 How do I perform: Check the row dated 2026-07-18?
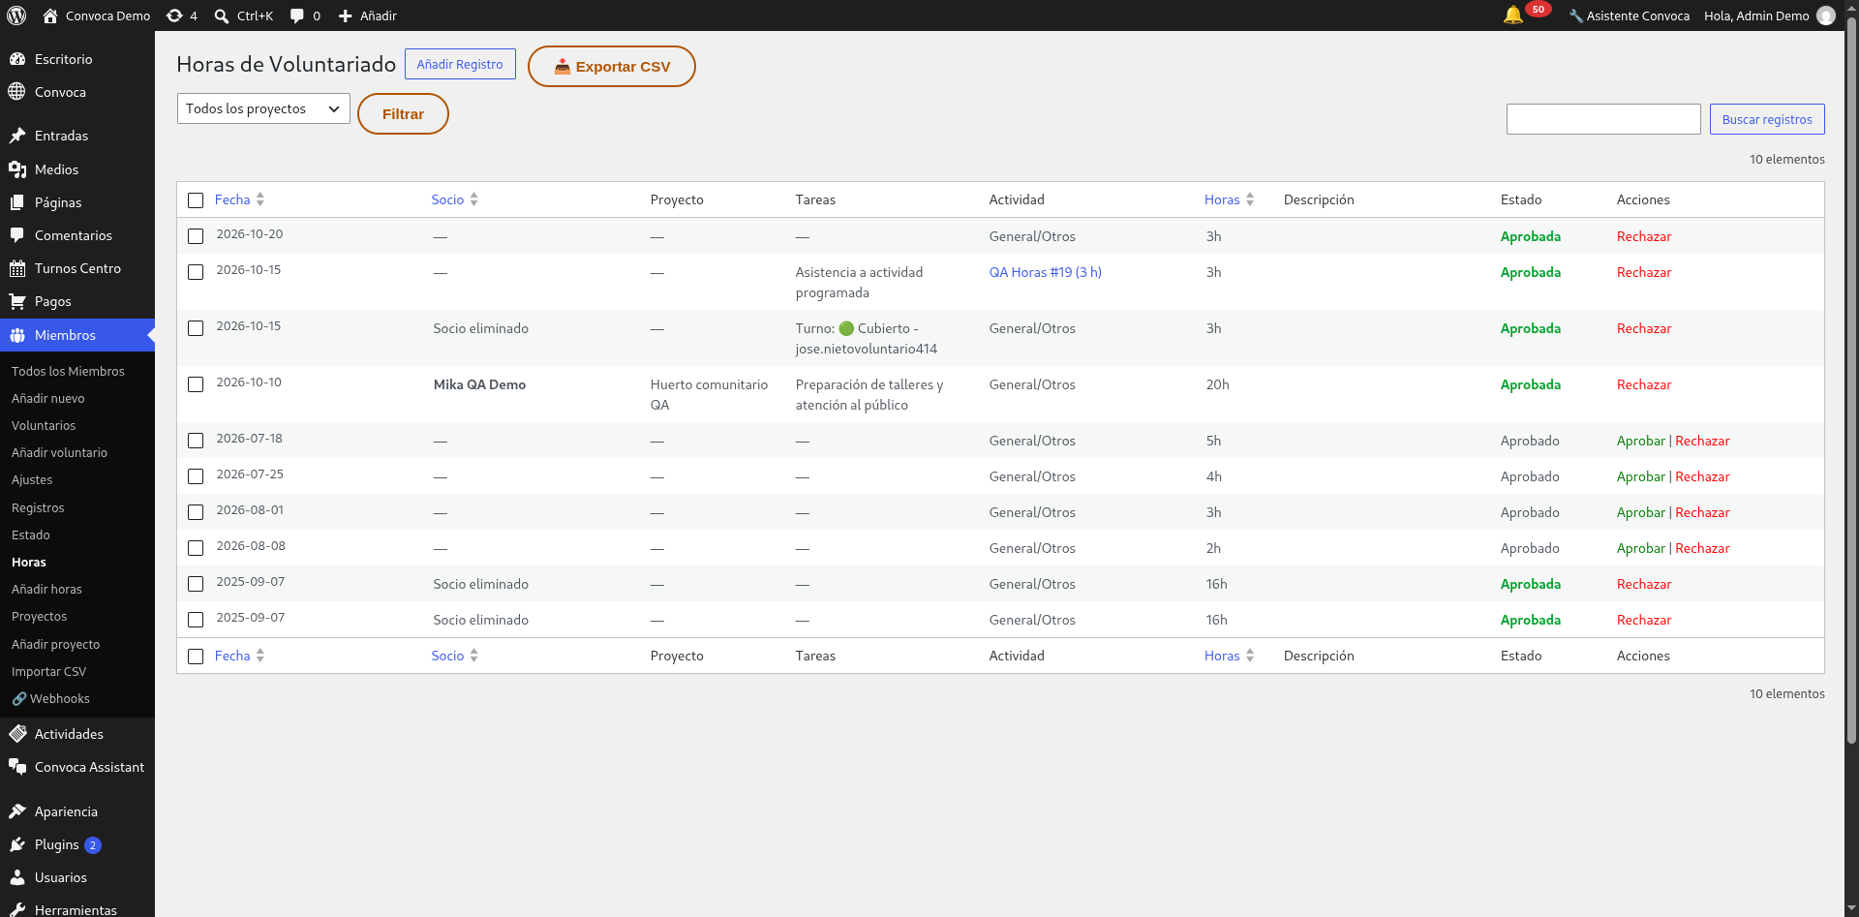click(x=196, y=441)
